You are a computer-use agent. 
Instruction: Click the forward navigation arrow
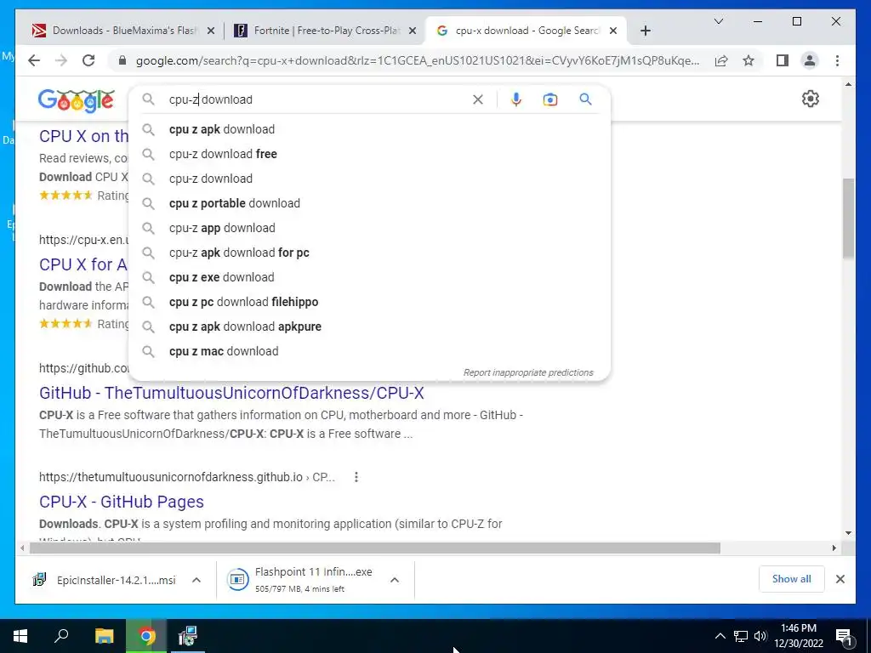[61, 60]
